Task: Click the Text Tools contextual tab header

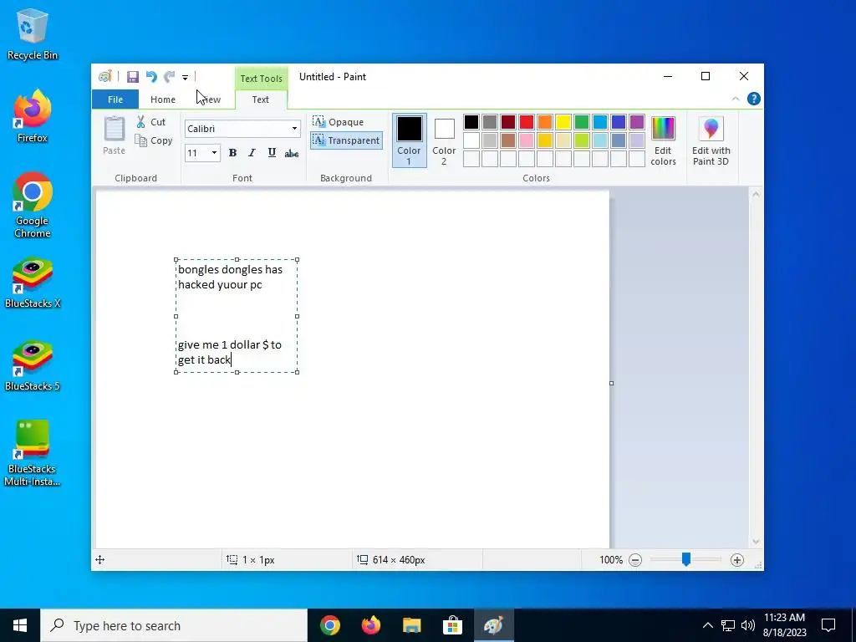Action: coord(262,79)
